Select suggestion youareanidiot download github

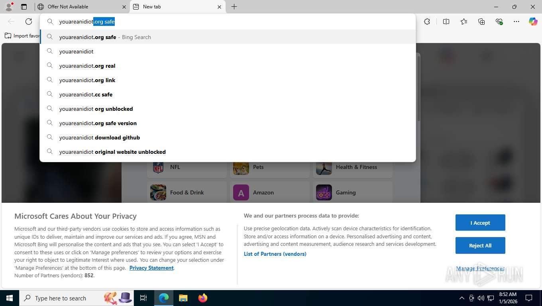[228, 137]
